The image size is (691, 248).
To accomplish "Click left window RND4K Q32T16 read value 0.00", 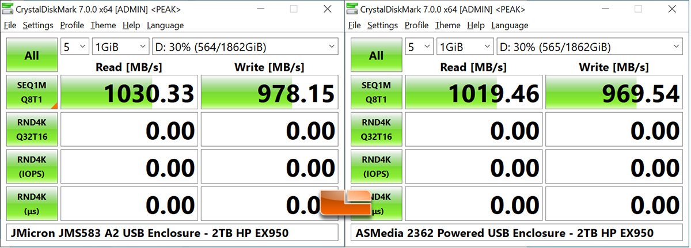I will (130, 129).
